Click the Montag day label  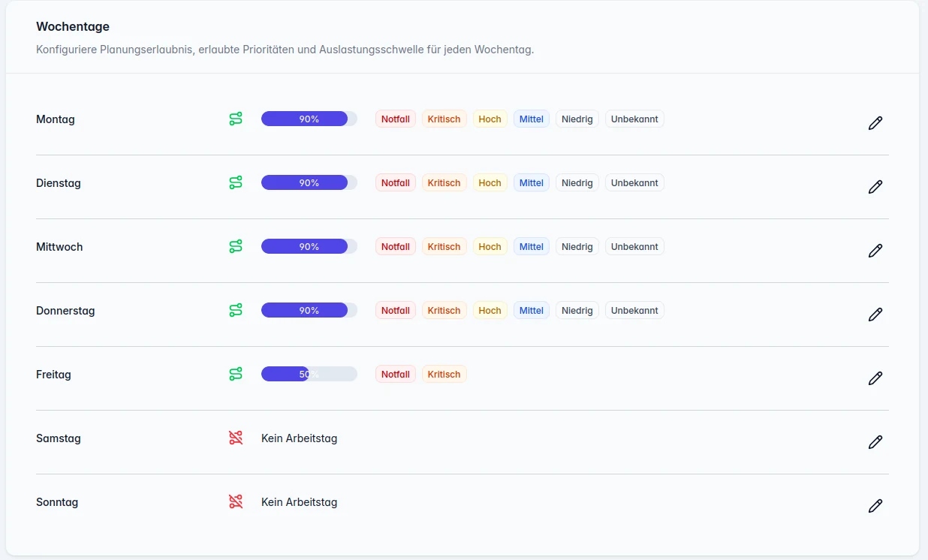coord(56,119)
